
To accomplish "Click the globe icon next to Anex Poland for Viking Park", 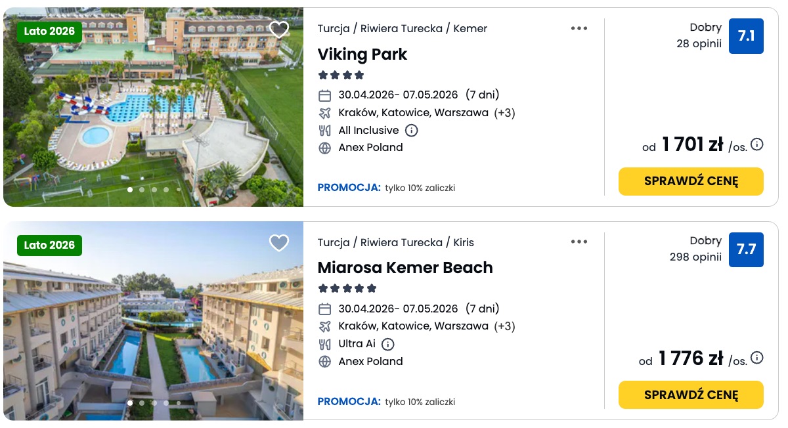I will [x=324, y=148].
